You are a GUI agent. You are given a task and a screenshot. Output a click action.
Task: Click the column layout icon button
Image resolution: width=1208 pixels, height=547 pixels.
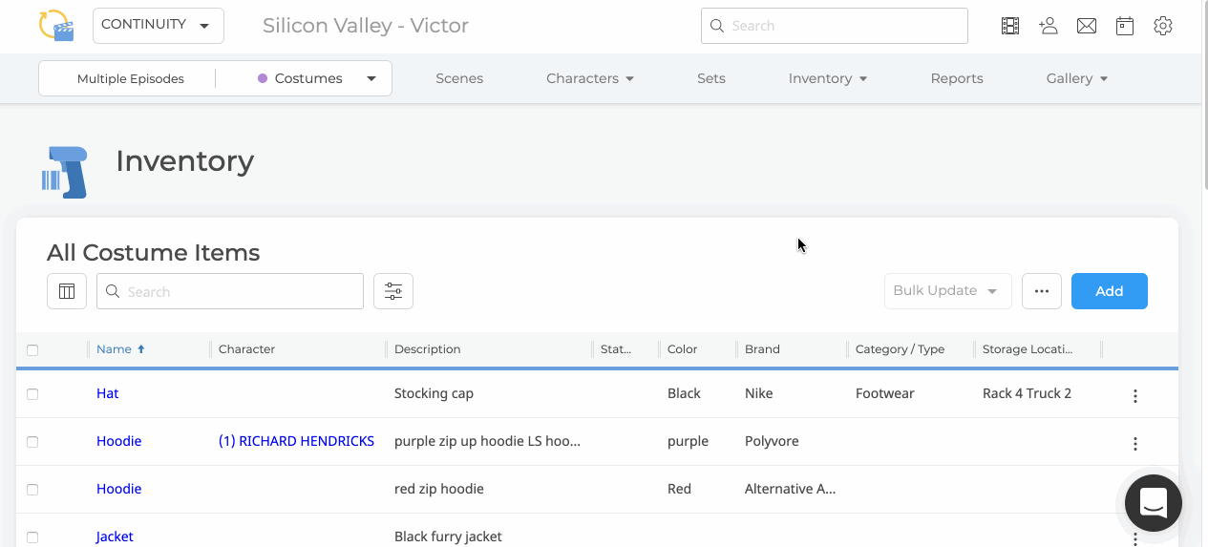[x=67, y=291]
